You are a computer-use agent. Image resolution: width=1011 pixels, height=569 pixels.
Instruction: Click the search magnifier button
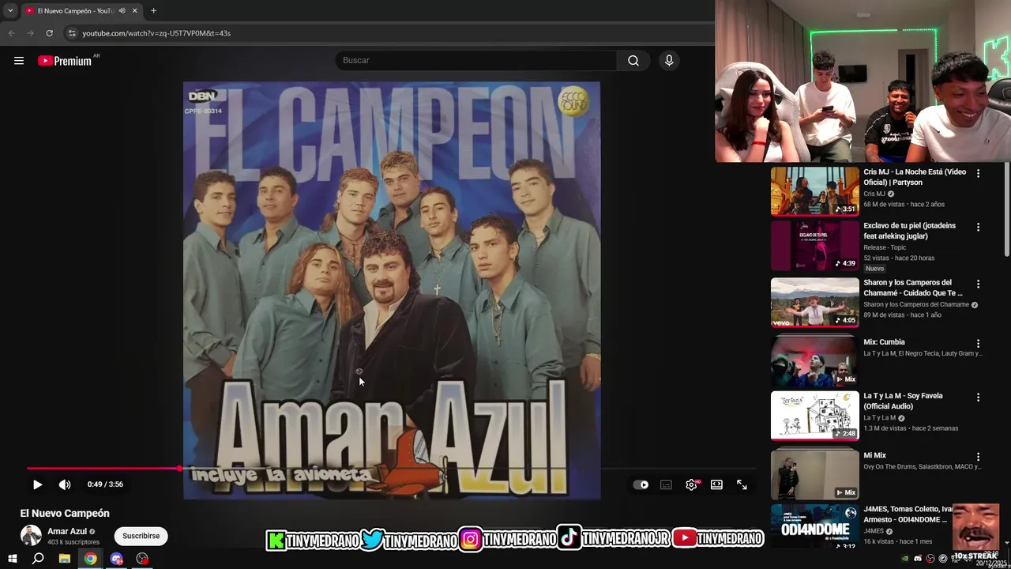click(633, 61)
